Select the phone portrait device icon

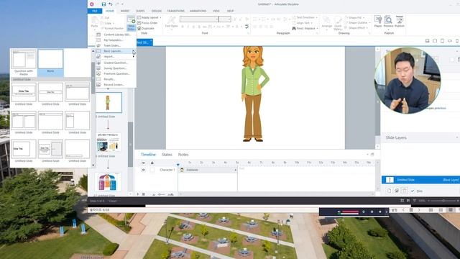tap(457, 41)
